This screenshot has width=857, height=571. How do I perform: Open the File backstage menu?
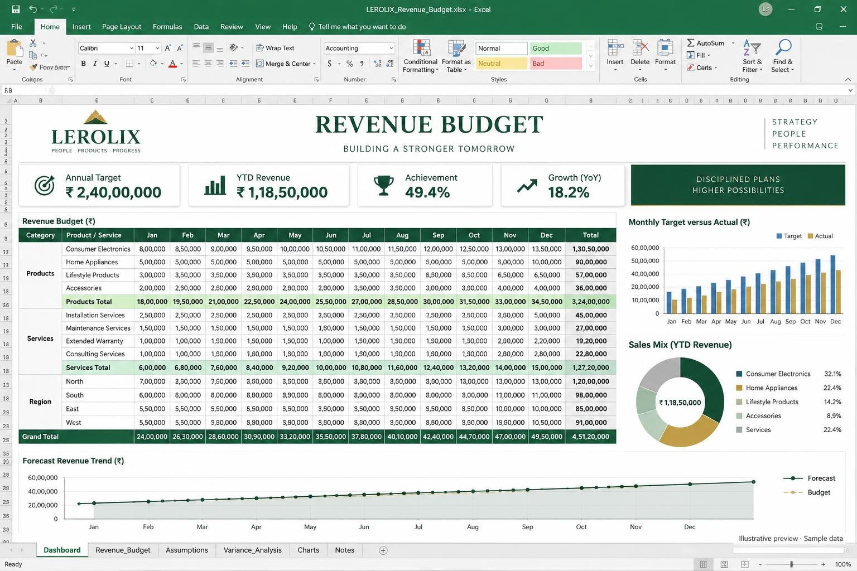point(17,27)
